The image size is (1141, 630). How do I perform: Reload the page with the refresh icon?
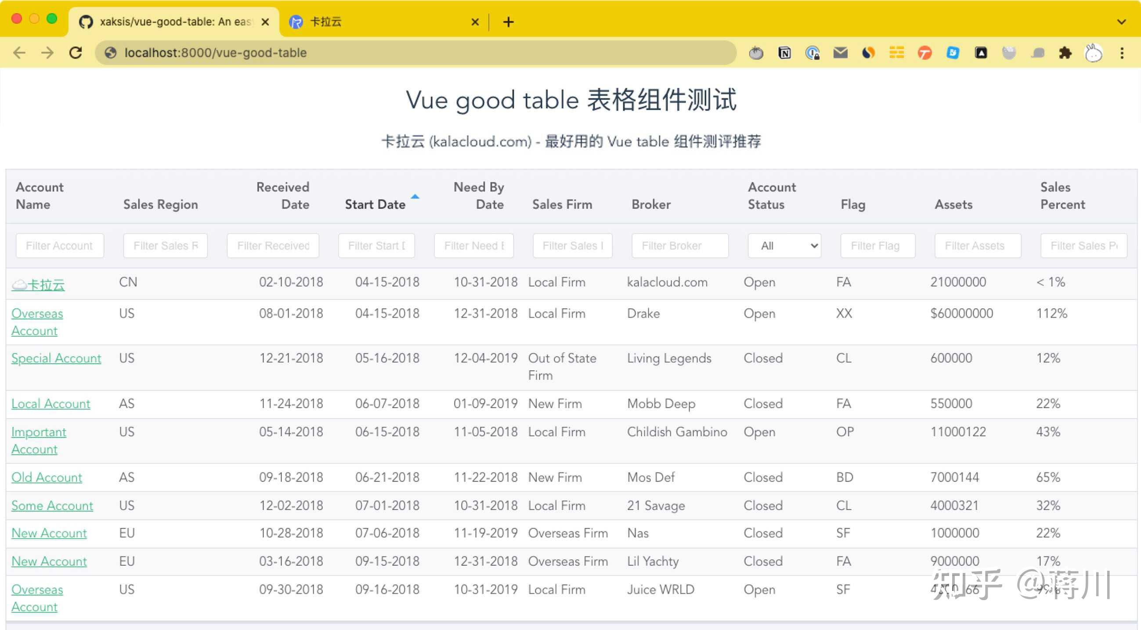tap(76, 53)
